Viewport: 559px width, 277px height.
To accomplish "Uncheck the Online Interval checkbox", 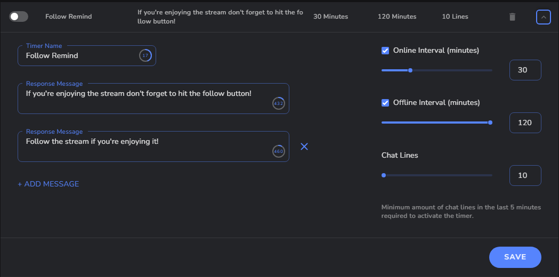I will [385, 51].
